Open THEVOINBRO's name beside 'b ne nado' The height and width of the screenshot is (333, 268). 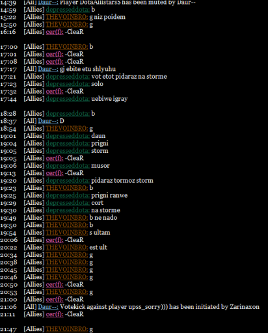point(67,218)
